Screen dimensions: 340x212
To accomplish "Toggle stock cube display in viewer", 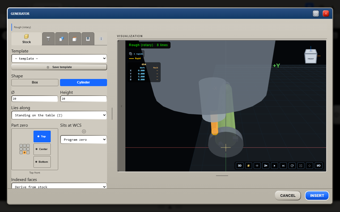I will (248, 166).
